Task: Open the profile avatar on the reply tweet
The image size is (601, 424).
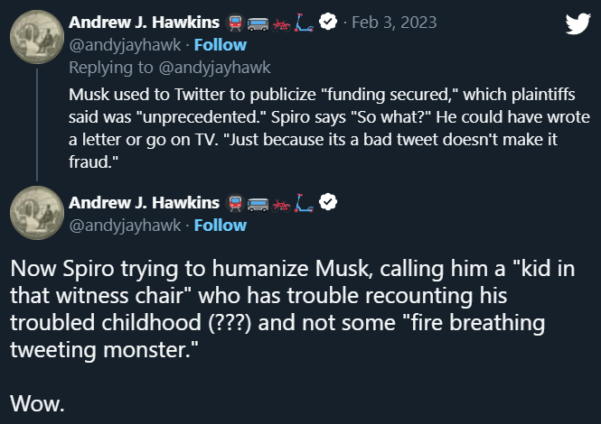Action: click(36, 220)
